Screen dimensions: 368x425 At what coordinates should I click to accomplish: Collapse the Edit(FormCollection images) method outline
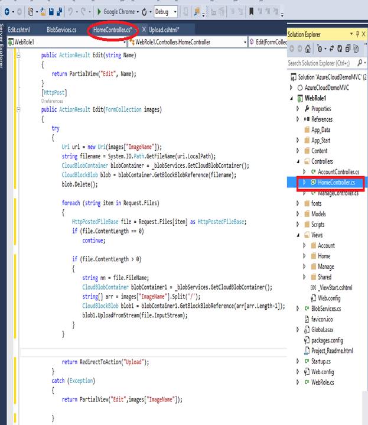point(19,110)
